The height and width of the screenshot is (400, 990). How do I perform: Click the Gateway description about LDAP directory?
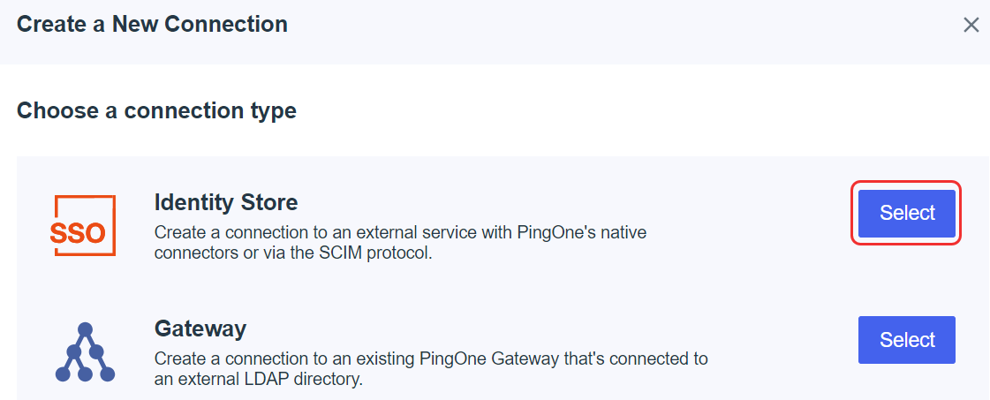[x=431, y=370]
